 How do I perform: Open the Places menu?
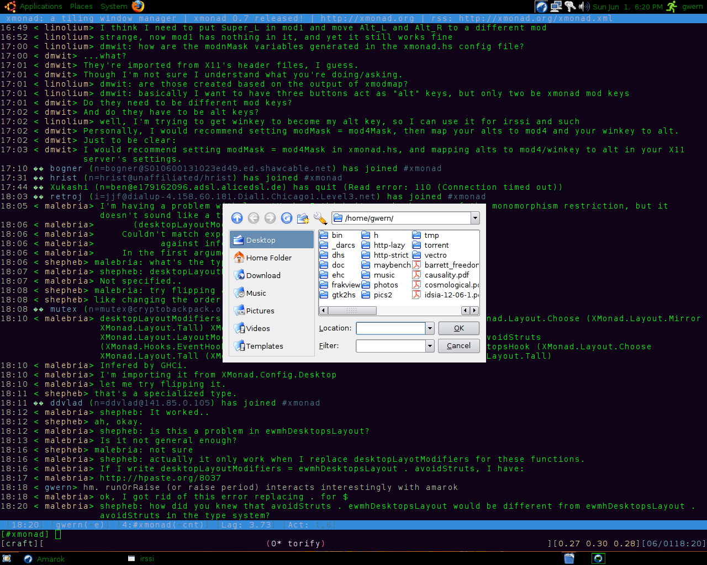81,6
